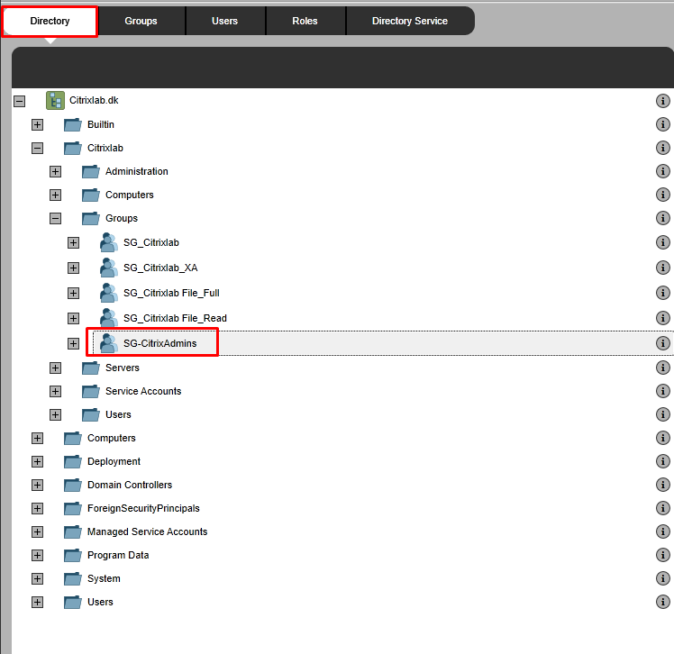Screen dimensions: 674x654
Task: Expand the SG-CitrixAdmins group
Action: [74, 344]
